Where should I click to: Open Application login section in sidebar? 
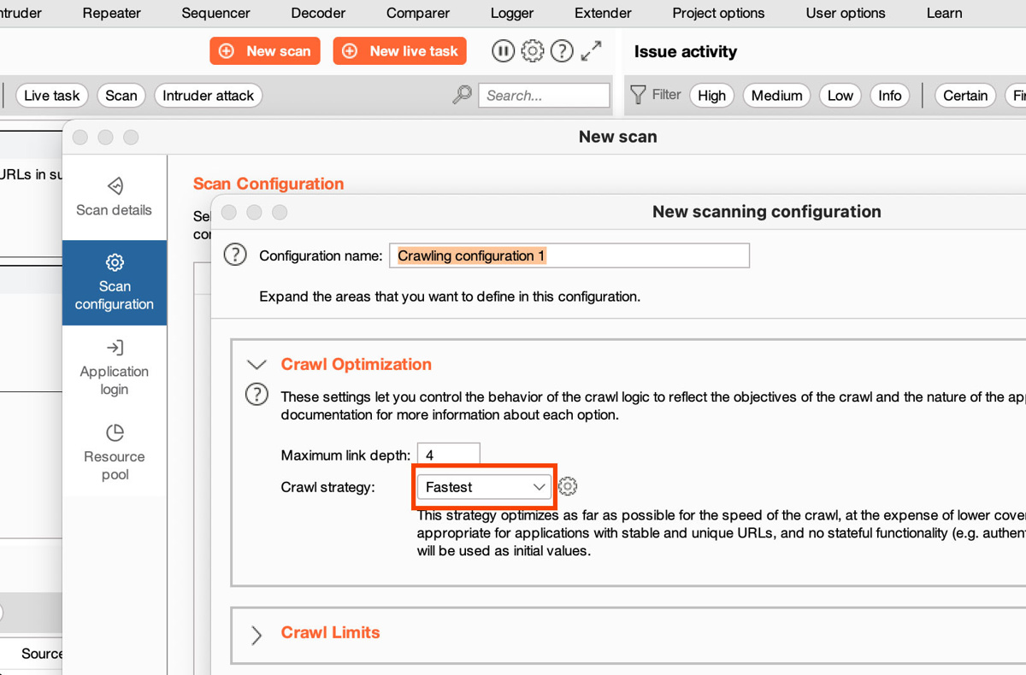click(x=115, y=367)
